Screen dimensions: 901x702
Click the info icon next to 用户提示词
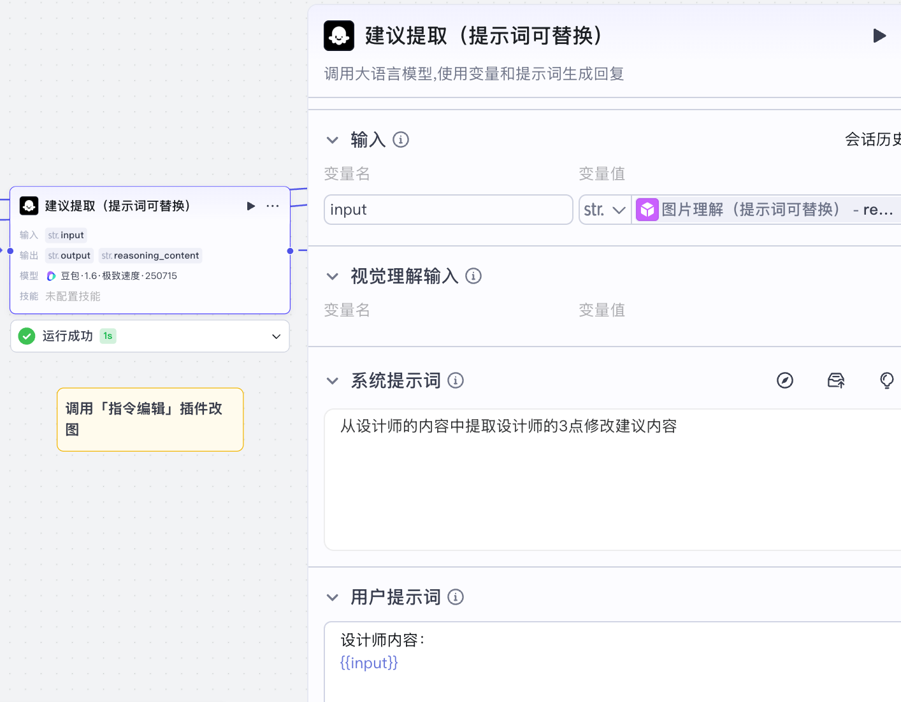tap(456, 597)
